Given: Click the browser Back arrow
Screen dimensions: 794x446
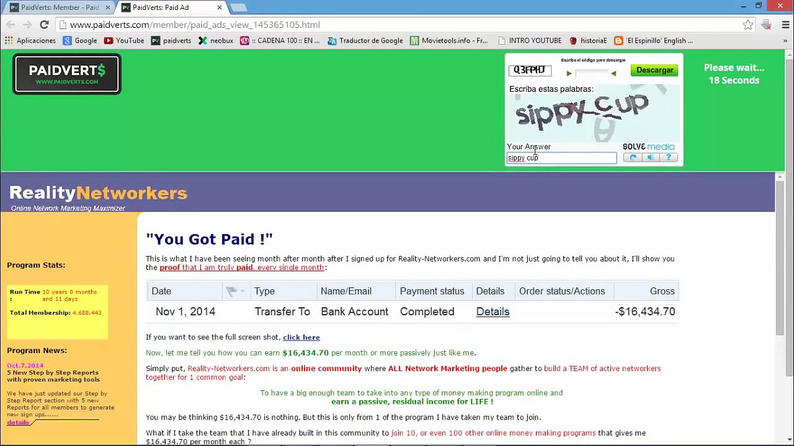Looking at the screenshot, I should [x=11, y=25].
